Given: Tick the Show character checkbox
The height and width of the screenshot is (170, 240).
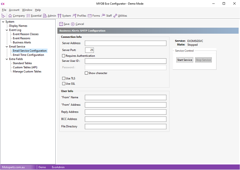Looking at the screenshot, I should tap(86, 73).
